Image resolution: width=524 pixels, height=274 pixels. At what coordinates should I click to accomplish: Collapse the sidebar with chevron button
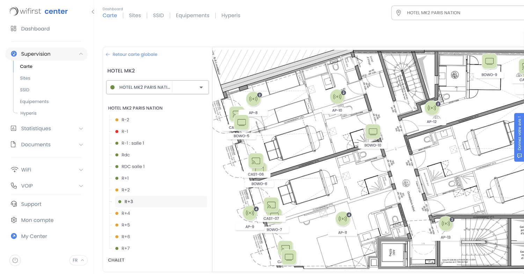[x=93, y=12]
